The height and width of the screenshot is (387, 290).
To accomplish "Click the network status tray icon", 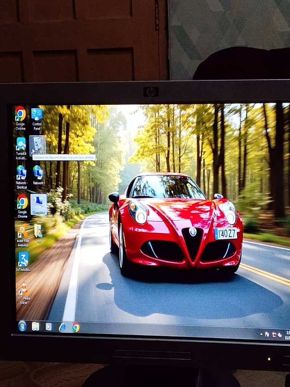I will (x=274, y=335).
